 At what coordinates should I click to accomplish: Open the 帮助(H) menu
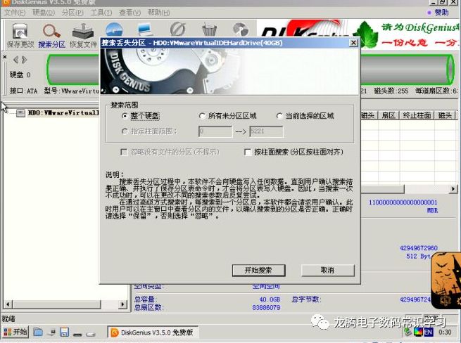click(159, 13)
